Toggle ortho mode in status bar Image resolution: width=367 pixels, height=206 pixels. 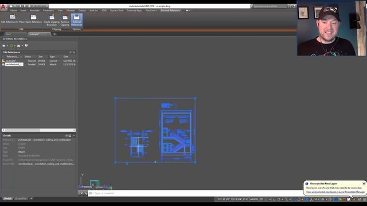coord(274,199)
